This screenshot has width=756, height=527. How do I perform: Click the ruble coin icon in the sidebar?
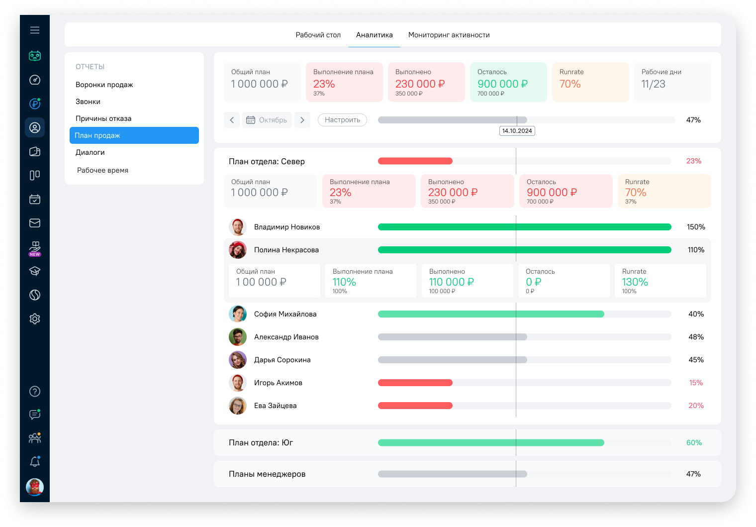point(35,104)
